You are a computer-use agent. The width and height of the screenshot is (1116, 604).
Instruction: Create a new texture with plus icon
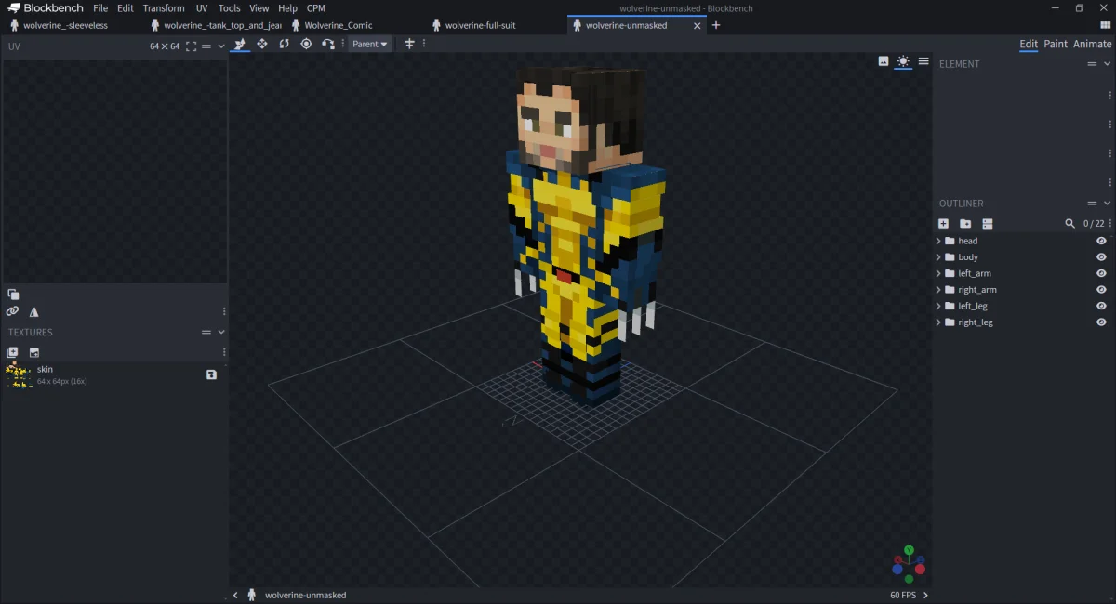[x=12, y=352]
